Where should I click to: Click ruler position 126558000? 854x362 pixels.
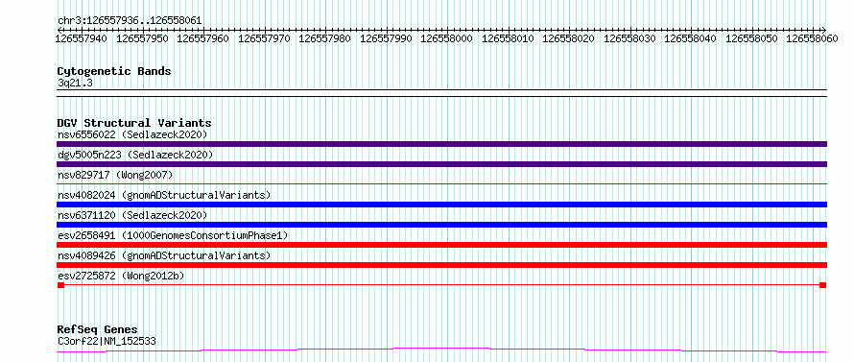(x=447, y=38)
